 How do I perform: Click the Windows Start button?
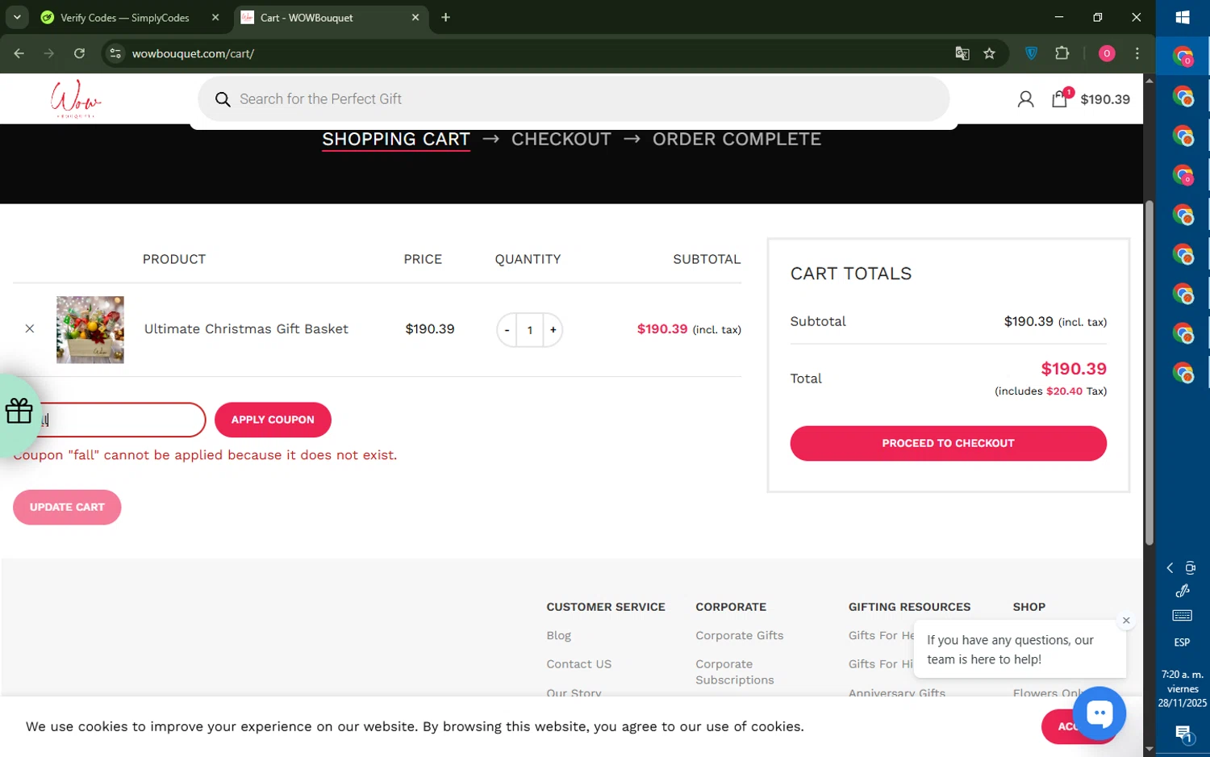pos(1183,18)
